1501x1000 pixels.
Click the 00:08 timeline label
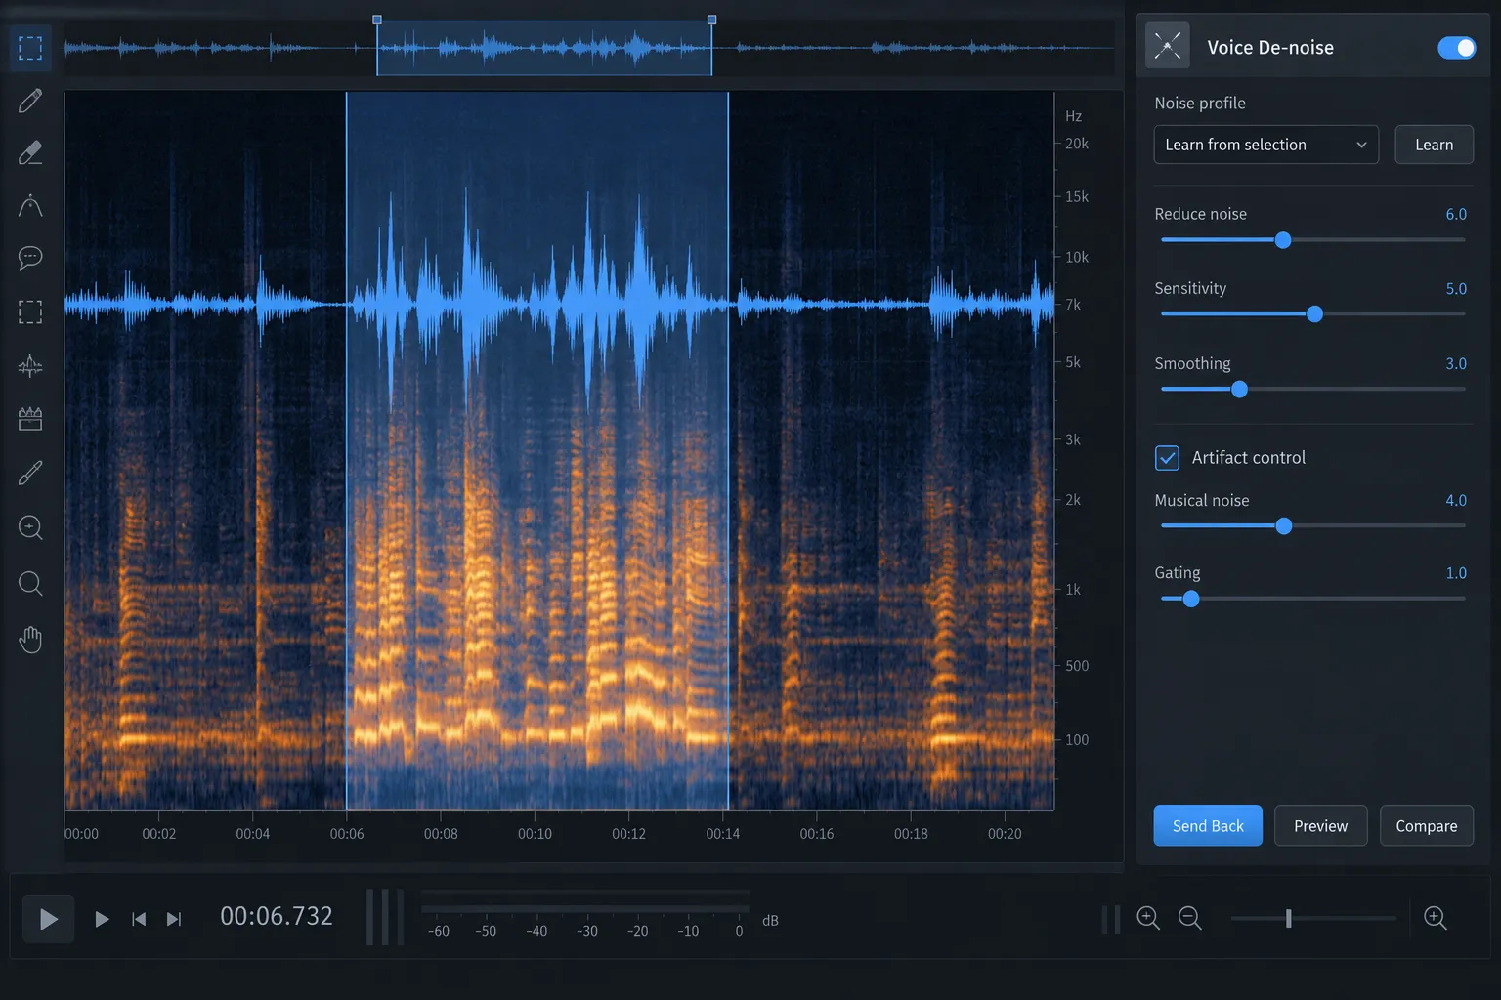tap(441, 834)
